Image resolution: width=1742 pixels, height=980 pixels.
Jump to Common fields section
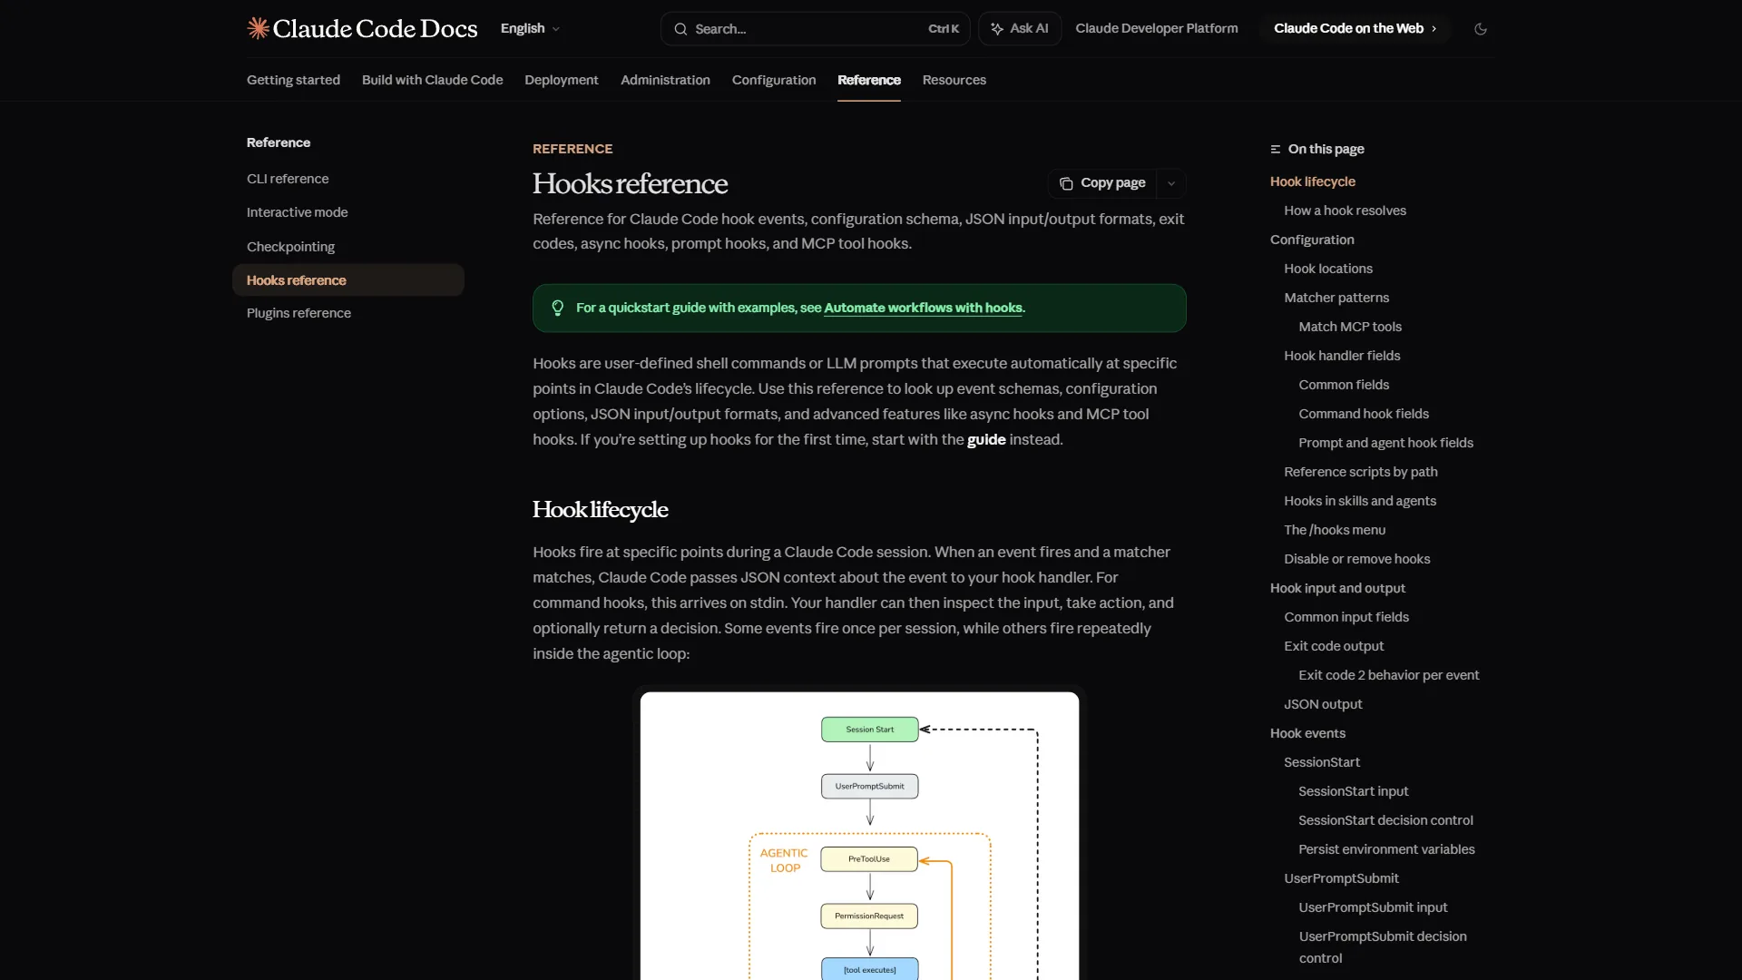1344,385
